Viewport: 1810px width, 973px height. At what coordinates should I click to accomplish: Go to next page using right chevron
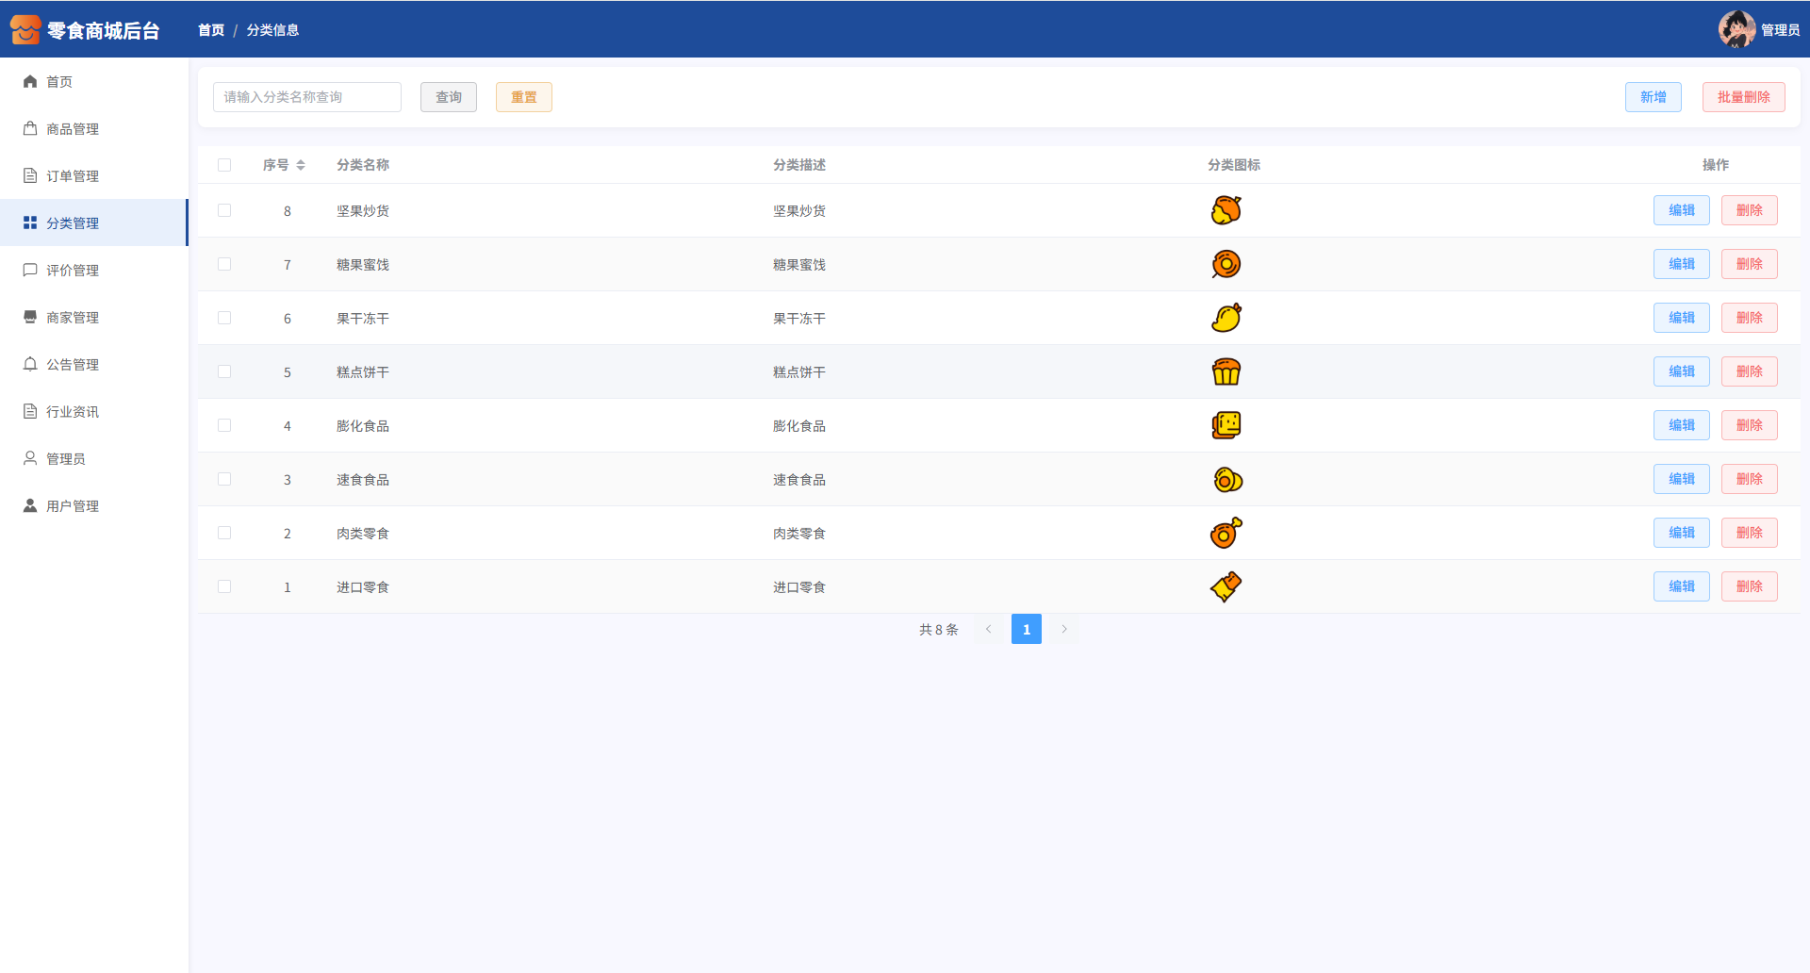pos(1064,629)
